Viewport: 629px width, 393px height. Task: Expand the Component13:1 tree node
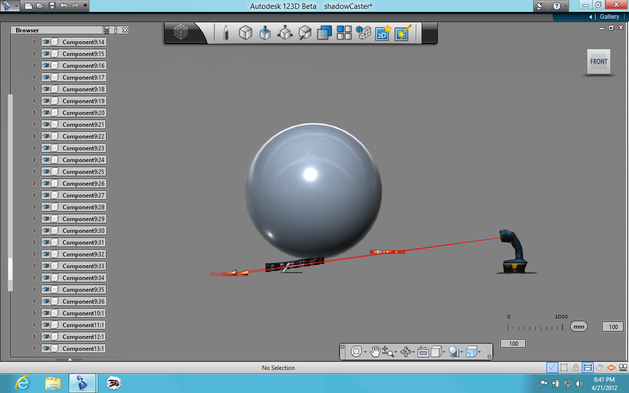pos(34,349)
